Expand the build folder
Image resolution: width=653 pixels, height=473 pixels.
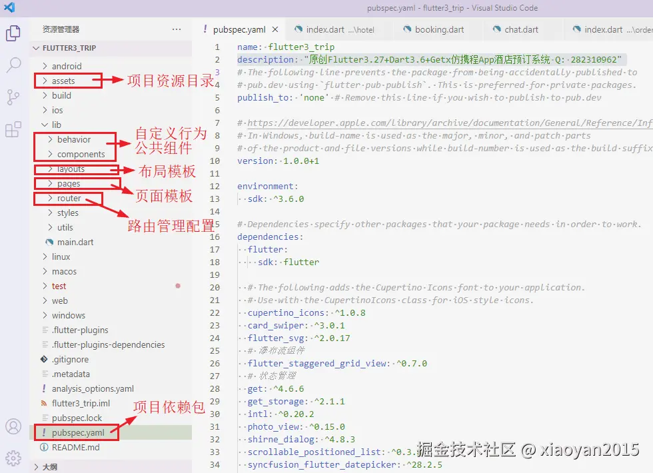pos(45,95)
